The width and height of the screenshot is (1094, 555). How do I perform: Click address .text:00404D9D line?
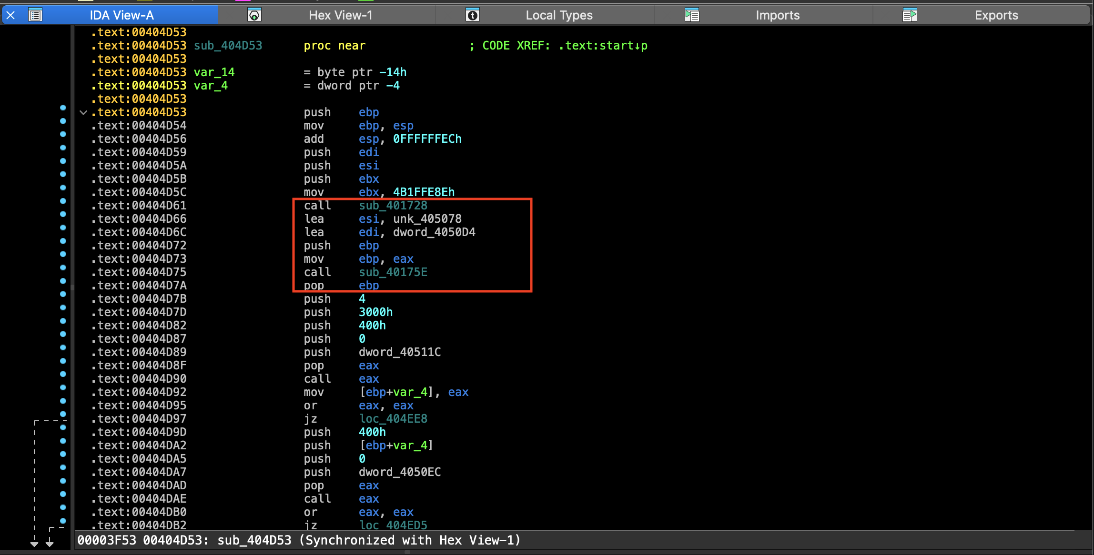tap(139, 432)
